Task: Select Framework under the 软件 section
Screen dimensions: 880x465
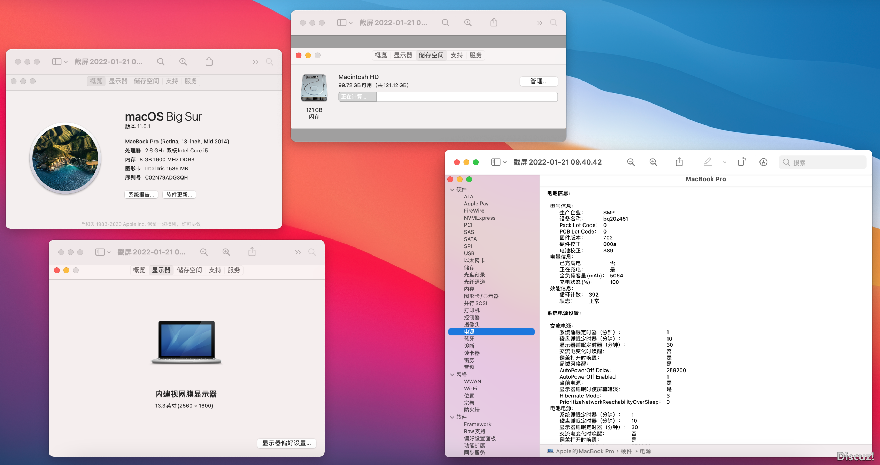Action: pos(477,424)
